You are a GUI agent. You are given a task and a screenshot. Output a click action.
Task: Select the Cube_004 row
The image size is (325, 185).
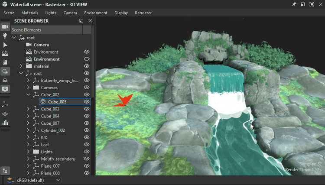[50, 116]
